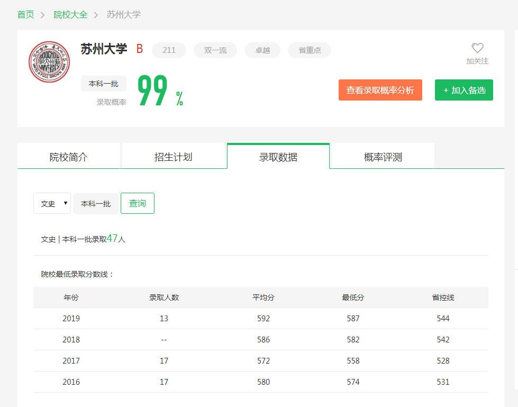Click 加入备选 green button

[x=464, y=90]
